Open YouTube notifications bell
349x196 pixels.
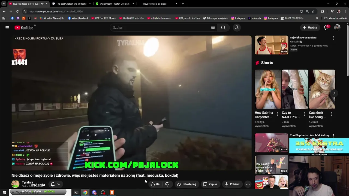coord(326,27)
